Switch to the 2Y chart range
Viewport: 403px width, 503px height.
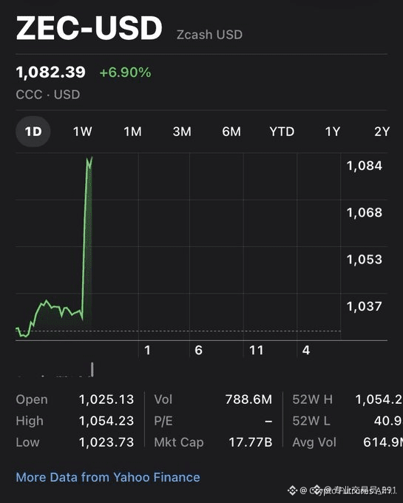pos(382,132)
